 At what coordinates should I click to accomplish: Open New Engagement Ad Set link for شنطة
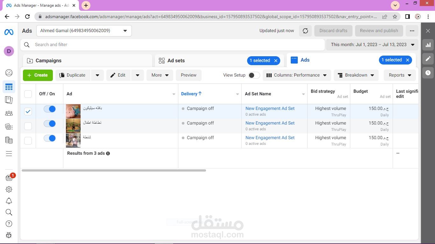pyautogui.click(x=270, y=138)
